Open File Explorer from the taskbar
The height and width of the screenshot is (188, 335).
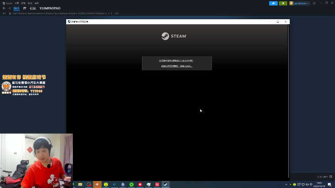coord(80,184)
